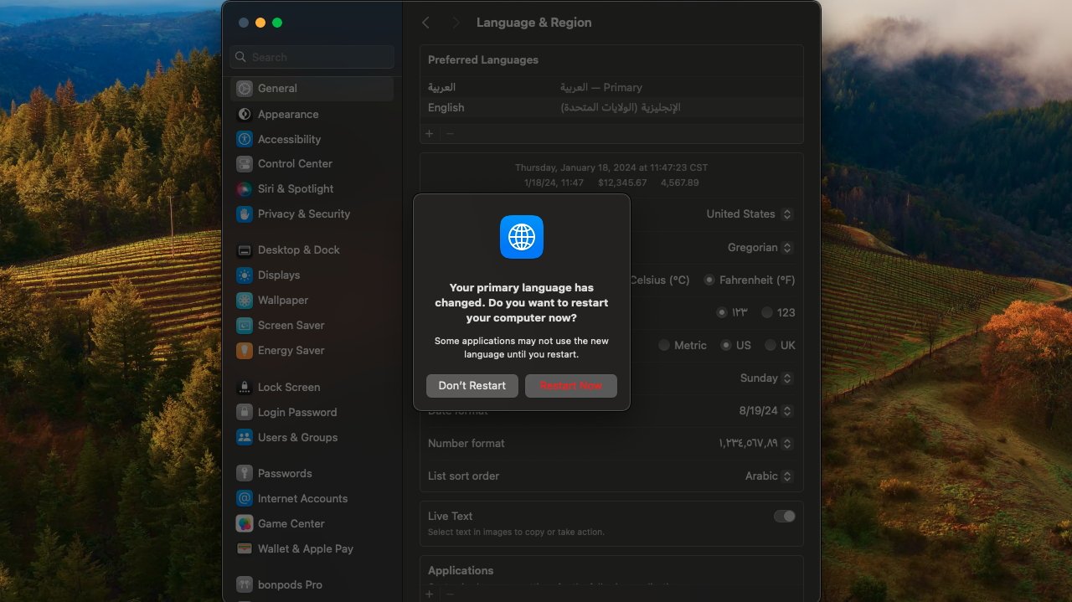Image resolution: width=1072 pixels, height=602 pixels.
Task: Add a preferred language with plus button
Action: (430, 134)
